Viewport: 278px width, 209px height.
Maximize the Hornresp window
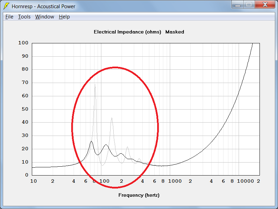point(249,5)
